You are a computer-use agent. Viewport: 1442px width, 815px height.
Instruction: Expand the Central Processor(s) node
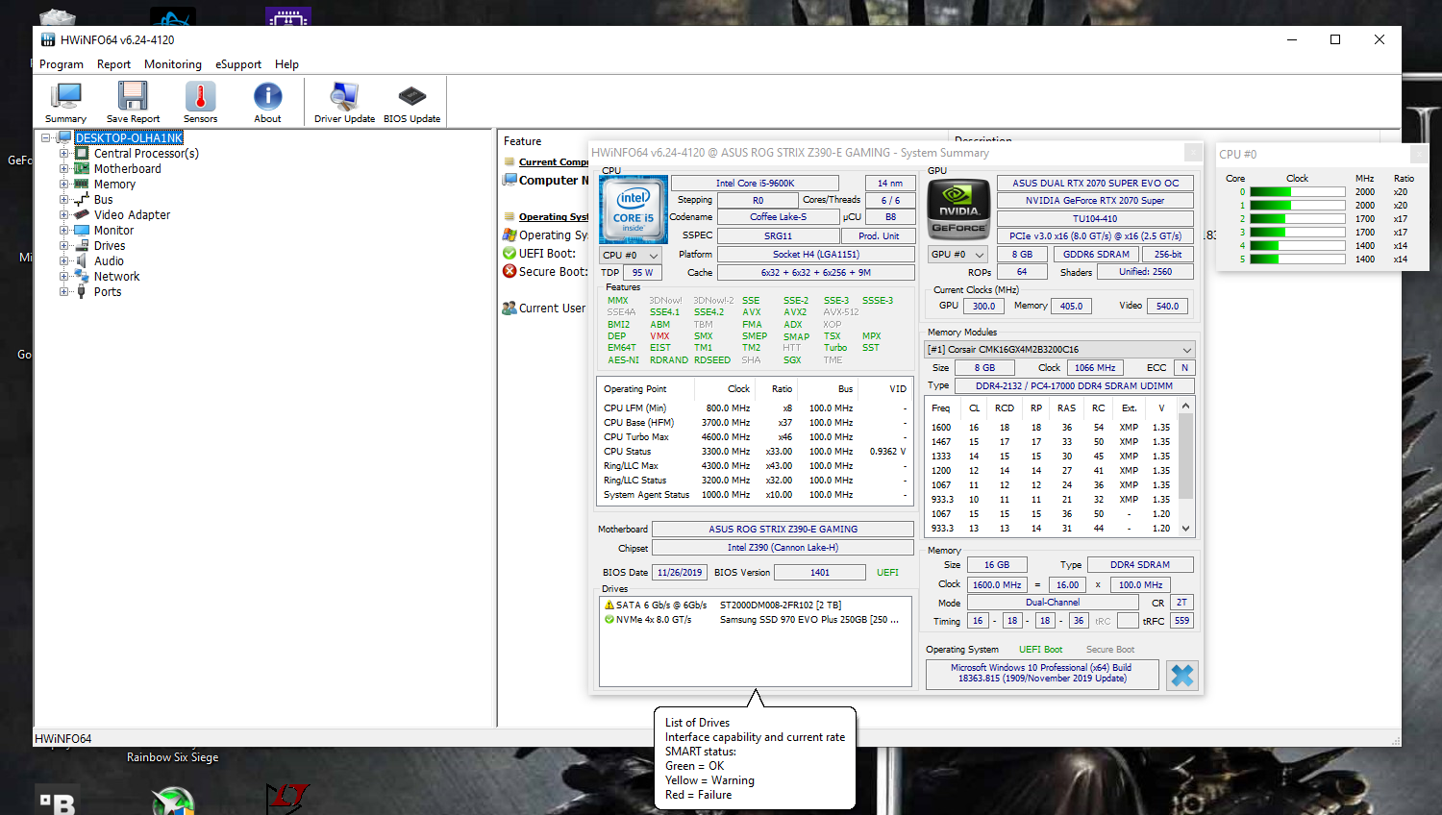(x=64, y=153)
